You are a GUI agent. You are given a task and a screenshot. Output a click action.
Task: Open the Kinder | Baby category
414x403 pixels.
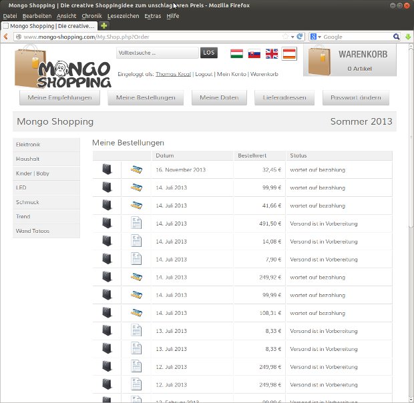[x=46, y=173]
